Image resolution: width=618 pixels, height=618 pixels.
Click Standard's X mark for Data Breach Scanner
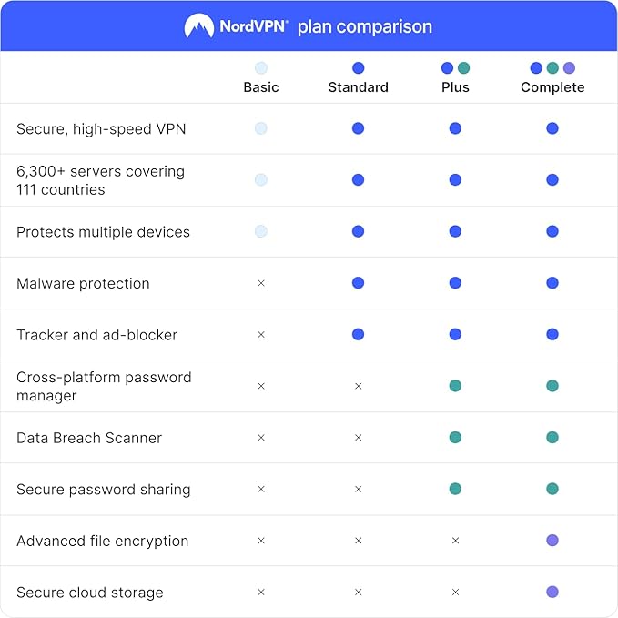click(358, 438)
